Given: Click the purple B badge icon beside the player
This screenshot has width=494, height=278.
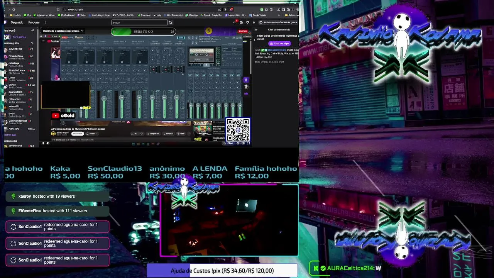Looking at the screenshot, I should pos(246,80).
